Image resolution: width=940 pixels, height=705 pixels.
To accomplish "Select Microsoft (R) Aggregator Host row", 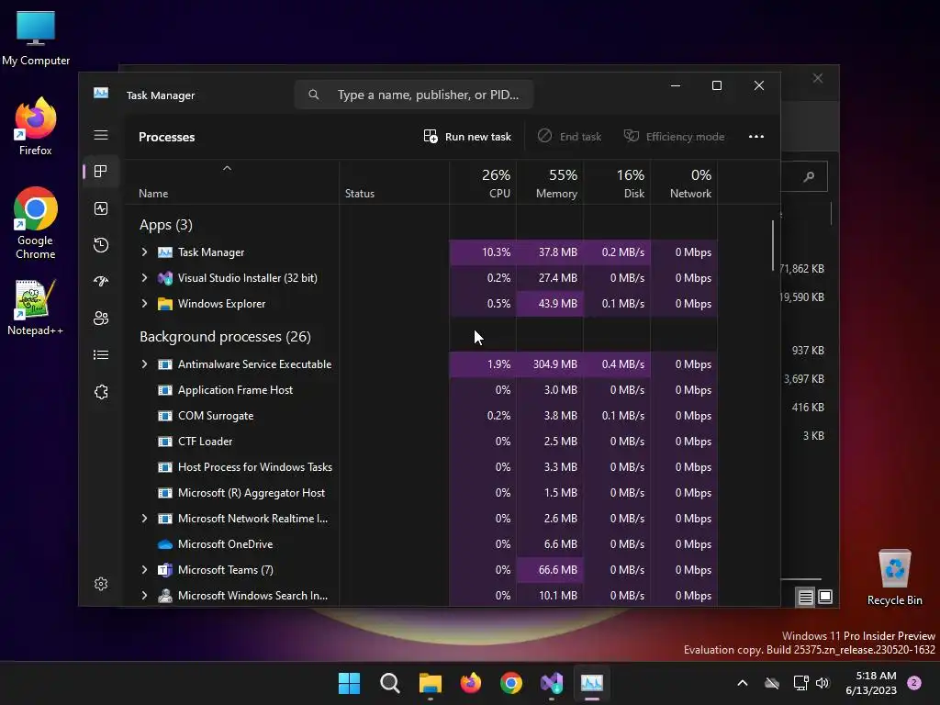I will [x=421, y=493].
